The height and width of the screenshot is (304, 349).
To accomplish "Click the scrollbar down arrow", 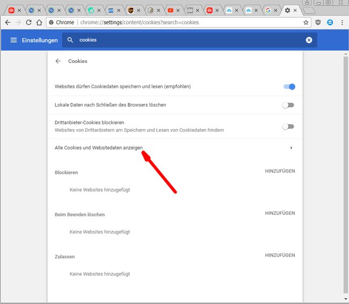I will tap(346, 299).
